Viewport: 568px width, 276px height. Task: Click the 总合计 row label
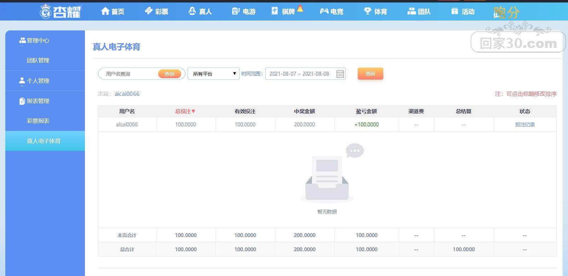click(127, 249)
